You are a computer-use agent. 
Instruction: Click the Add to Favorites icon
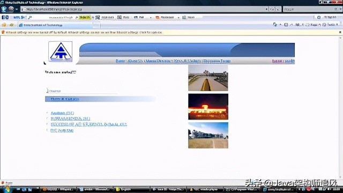[11, 25]
